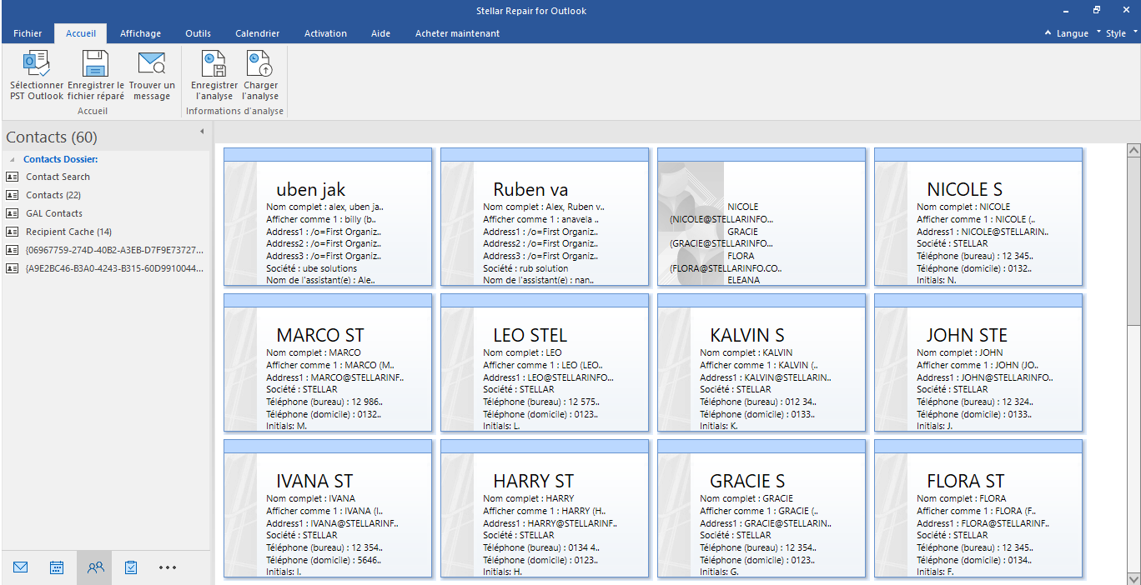Click 'Société : rub solution' text
Image resolution: width=1141 pixels, height=585 pixels.
(525, 268)
